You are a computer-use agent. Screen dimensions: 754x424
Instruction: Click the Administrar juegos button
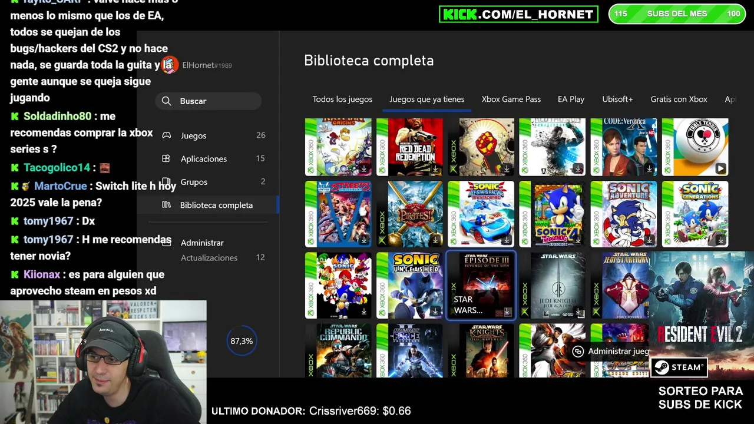pyautogui.click(x=610, y=351)
